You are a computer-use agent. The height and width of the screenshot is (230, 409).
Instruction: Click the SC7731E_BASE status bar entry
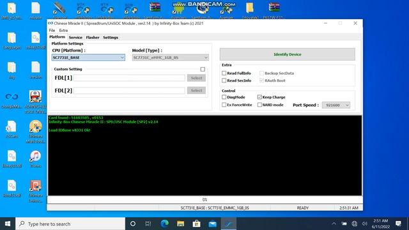(215, 208)
